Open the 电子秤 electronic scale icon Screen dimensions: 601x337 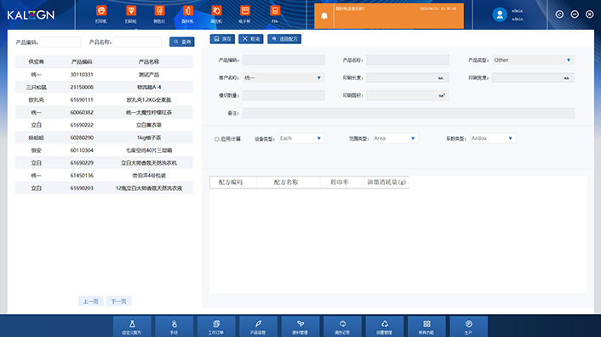pyautogui.click(x=244, y=14)
